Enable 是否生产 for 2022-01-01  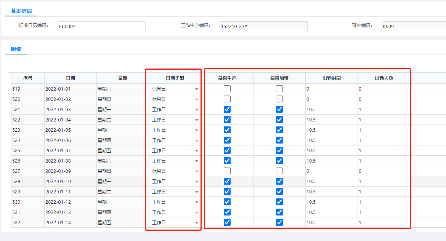(227, 89)
